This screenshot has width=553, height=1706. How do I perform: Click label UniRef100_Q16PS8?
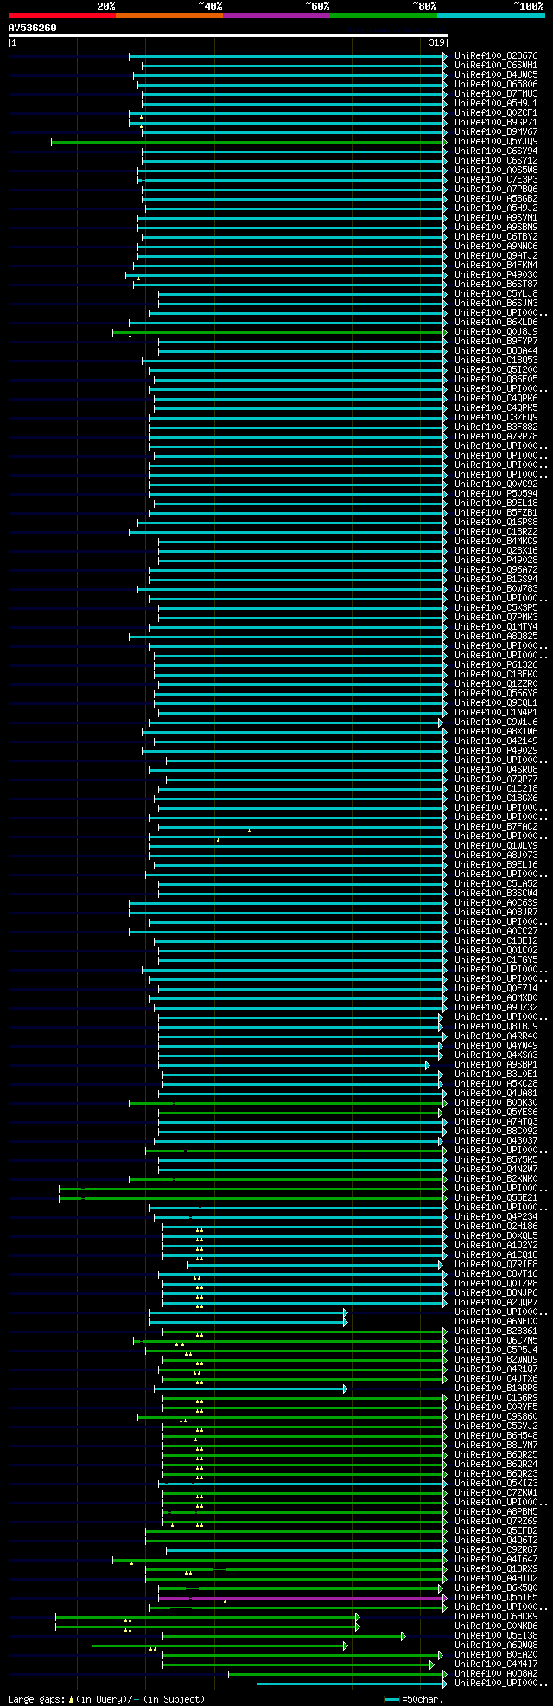[x=496, y=523]
